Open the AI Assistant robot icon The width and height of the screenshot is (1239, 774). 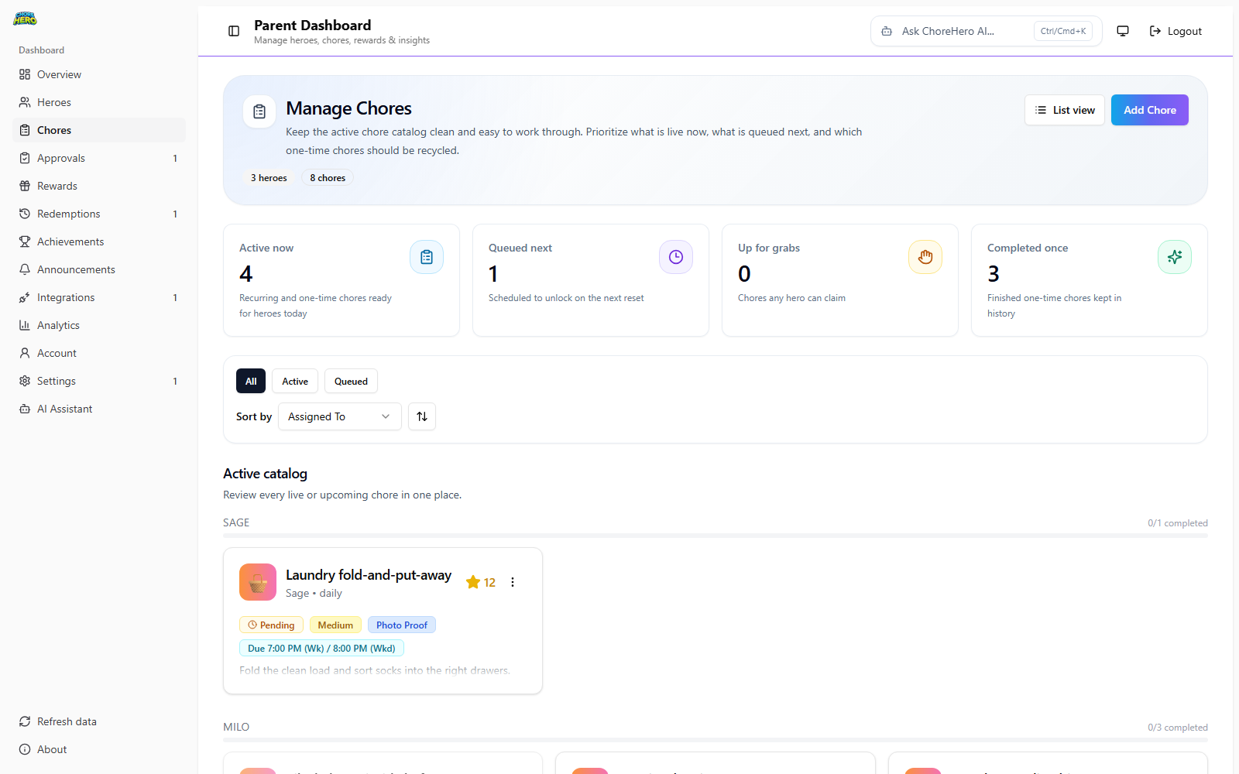coord(26,408)
